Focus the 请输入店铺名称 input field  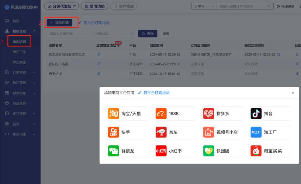pyautogui.click(x=68, y=34)
